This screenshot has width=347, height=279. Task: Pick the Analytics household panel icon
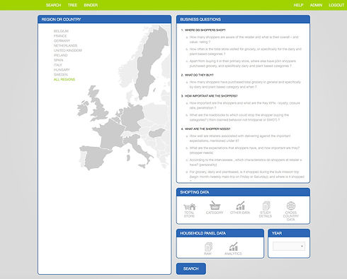click(233, 247)
